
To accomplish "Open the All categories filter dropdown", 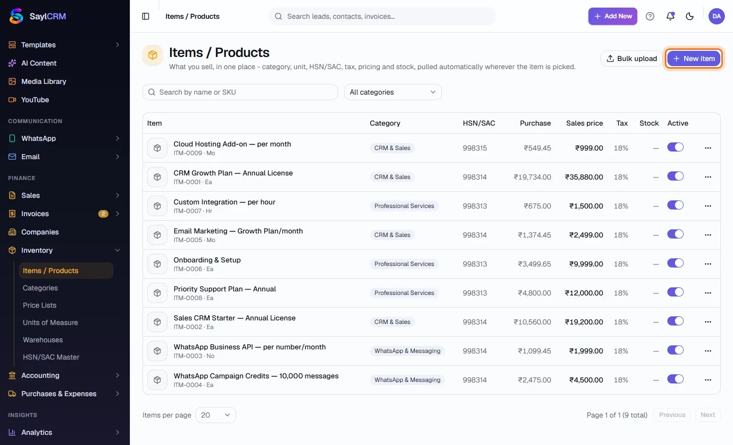I will click(393, 92).
